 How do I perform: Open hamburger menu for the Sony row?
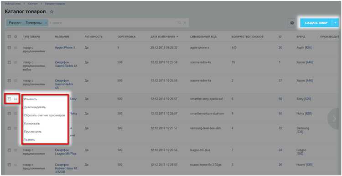(x=16, y=99)
